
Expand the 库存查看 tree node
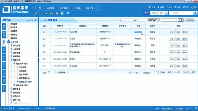pyautogui.click(x=11, y=45)
